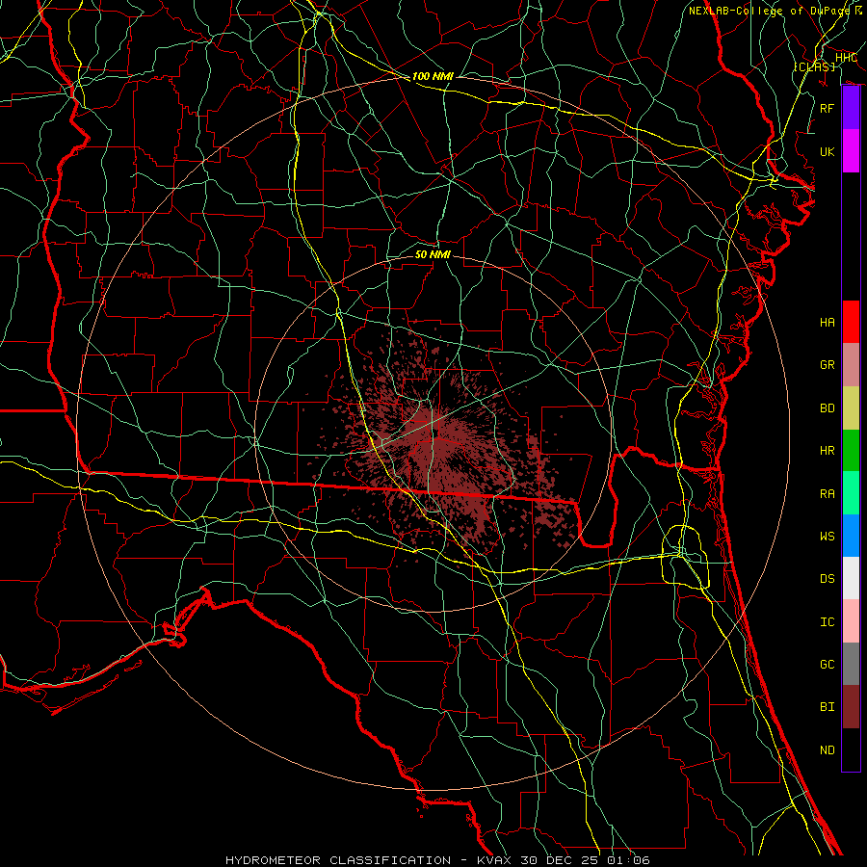Select the dusty pink GR swatch

tap(851, 364)
